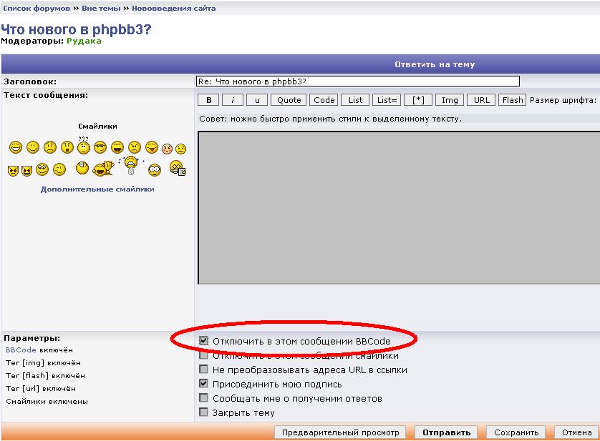The height and width of the screenshot is (441, 600).
Task: Insert a Quote tag
Action: (x=289, y=99)
